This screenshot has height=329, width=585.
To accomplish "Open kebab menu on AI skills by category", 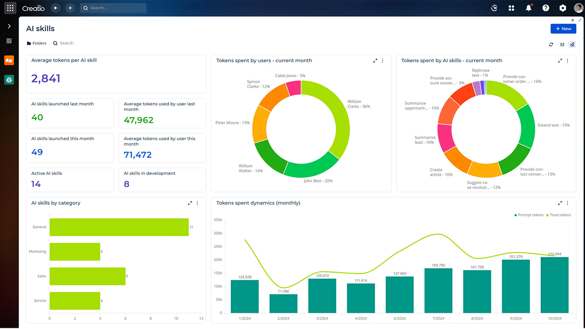I will [x=197, y=203].
